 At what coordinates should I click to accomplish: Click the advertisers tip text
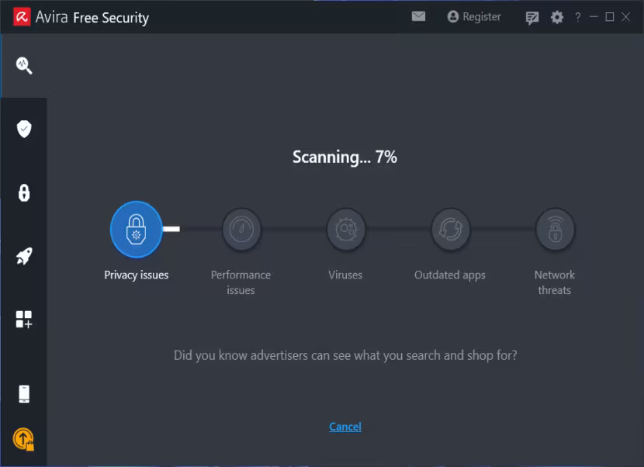(x=345, y=355)
